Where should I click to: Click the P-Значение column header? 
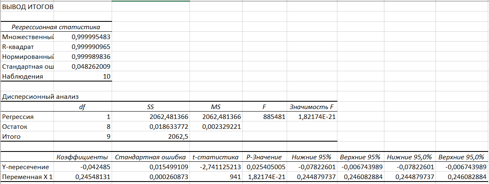264,156
